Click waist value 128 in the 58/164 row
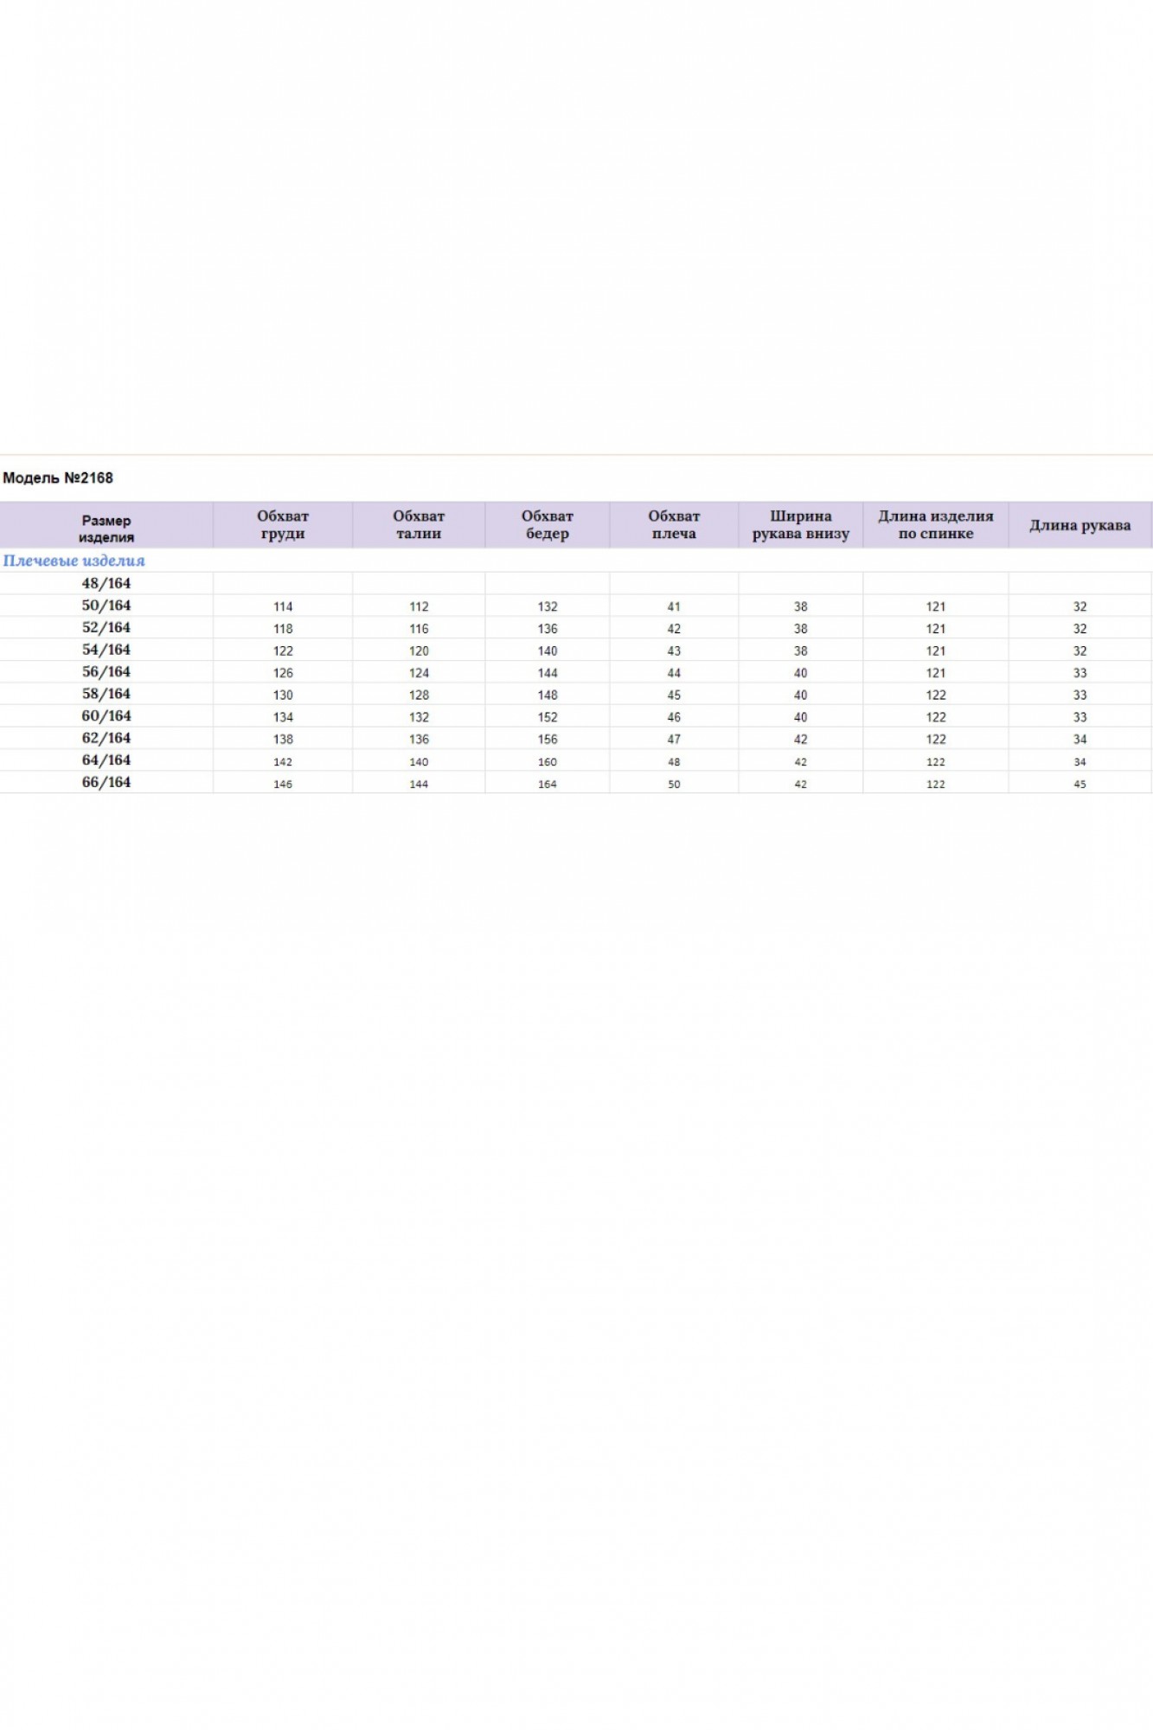The height and width of the screenshot is (1730, 1153). (419, 695)
